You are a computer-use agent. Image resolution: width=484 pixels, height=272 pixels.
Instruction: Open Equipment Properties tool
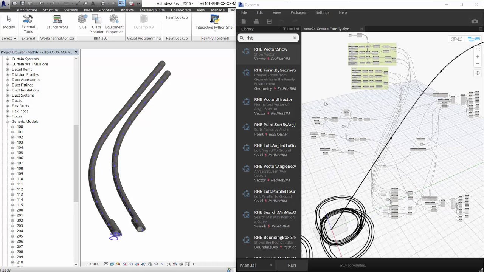click(114, 24)
